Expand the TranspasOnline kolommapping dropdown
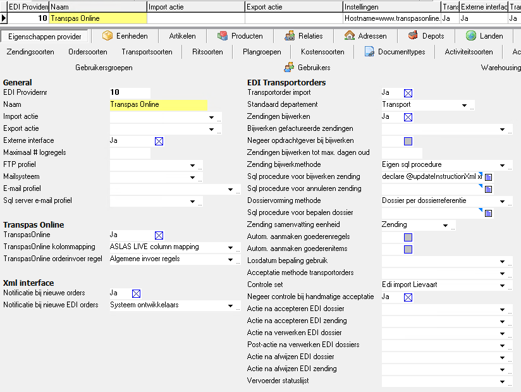The width and height of the screenshot is (521, 392). coord(230,247)
